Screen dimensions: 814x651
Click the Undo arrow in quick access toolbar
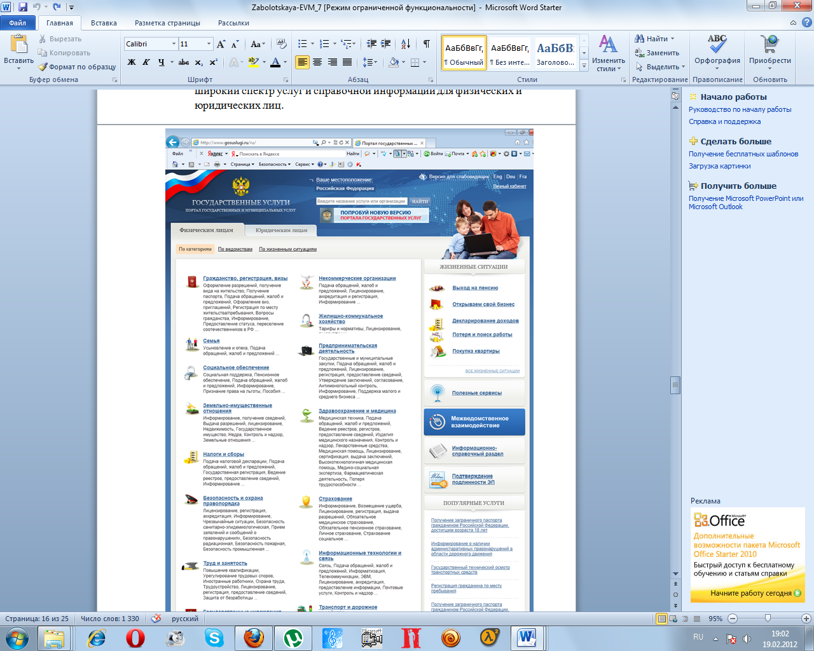pyautogui.click(x=36, y=7)
